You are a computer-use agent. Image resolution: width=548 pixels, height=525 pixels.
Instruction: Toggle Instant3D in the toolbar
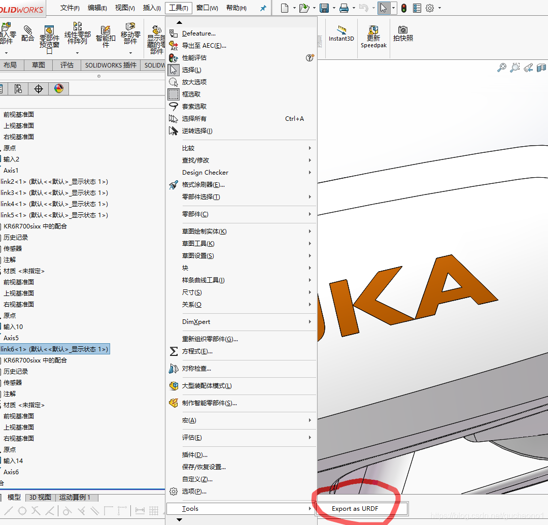(341, 34)
